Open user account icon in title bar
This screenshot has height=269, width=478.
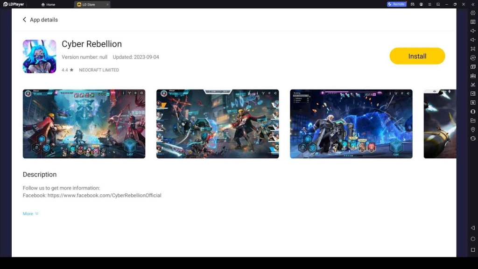tap(421, 4)
